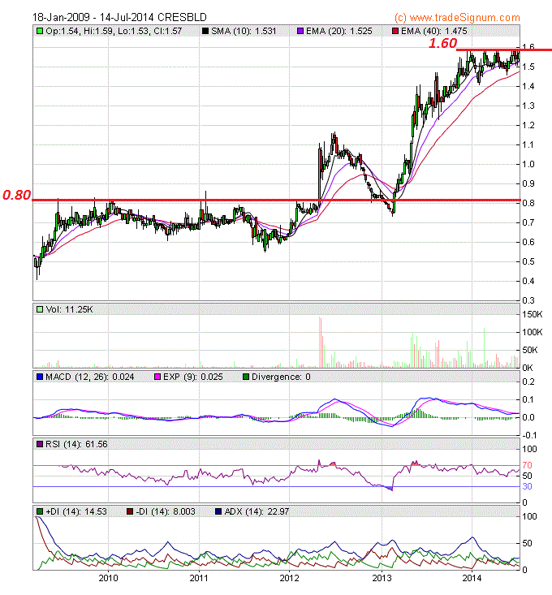Viewport: 552px width, 595px height.
Task: Click the 1.0 price axis label
Action: click(x=528, y=164)
